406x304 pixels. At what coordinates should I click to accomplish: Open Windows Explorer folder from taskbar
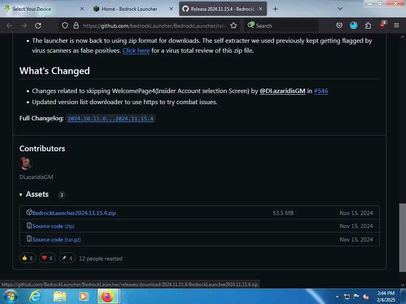coord(60,296)
